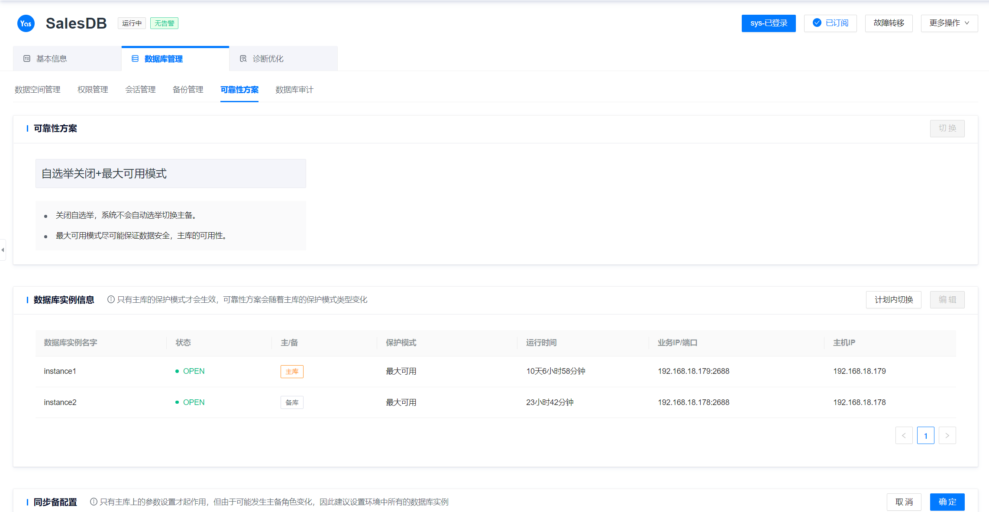This screenshot has width=989, height=512.
Task: Expand the collapsed left sidebar handle
Action: 3,250
